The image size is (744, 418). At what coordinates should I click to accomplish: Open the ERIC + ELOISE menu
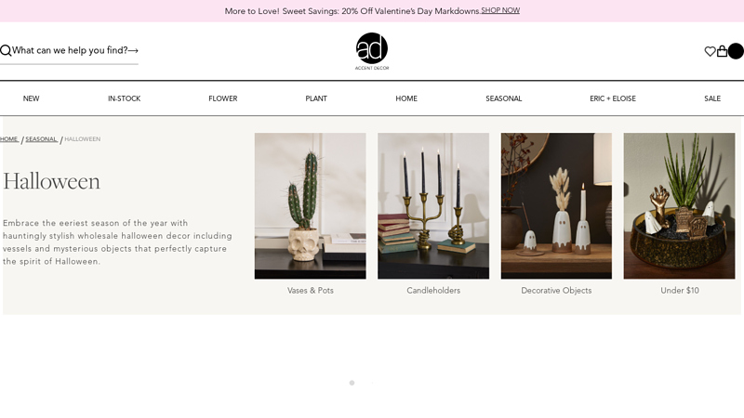(613, 98)
